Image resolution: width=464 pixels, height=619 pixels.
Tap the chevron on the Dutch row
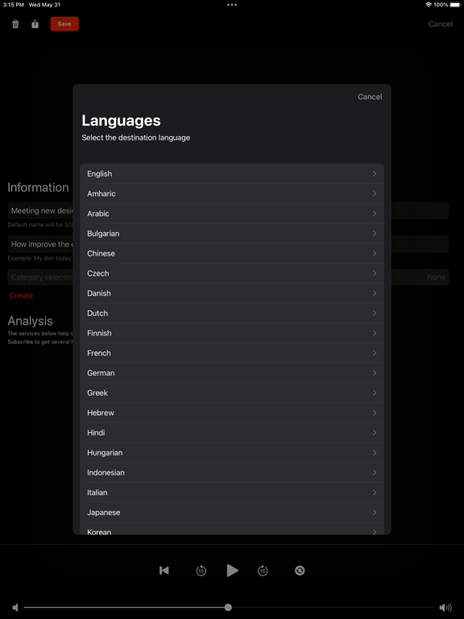coord(375,313)
